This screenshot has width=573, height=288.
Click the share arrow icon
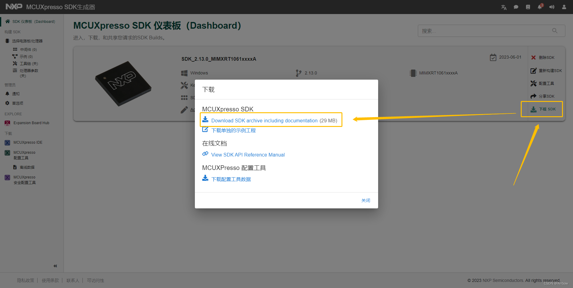coord(533,96)
